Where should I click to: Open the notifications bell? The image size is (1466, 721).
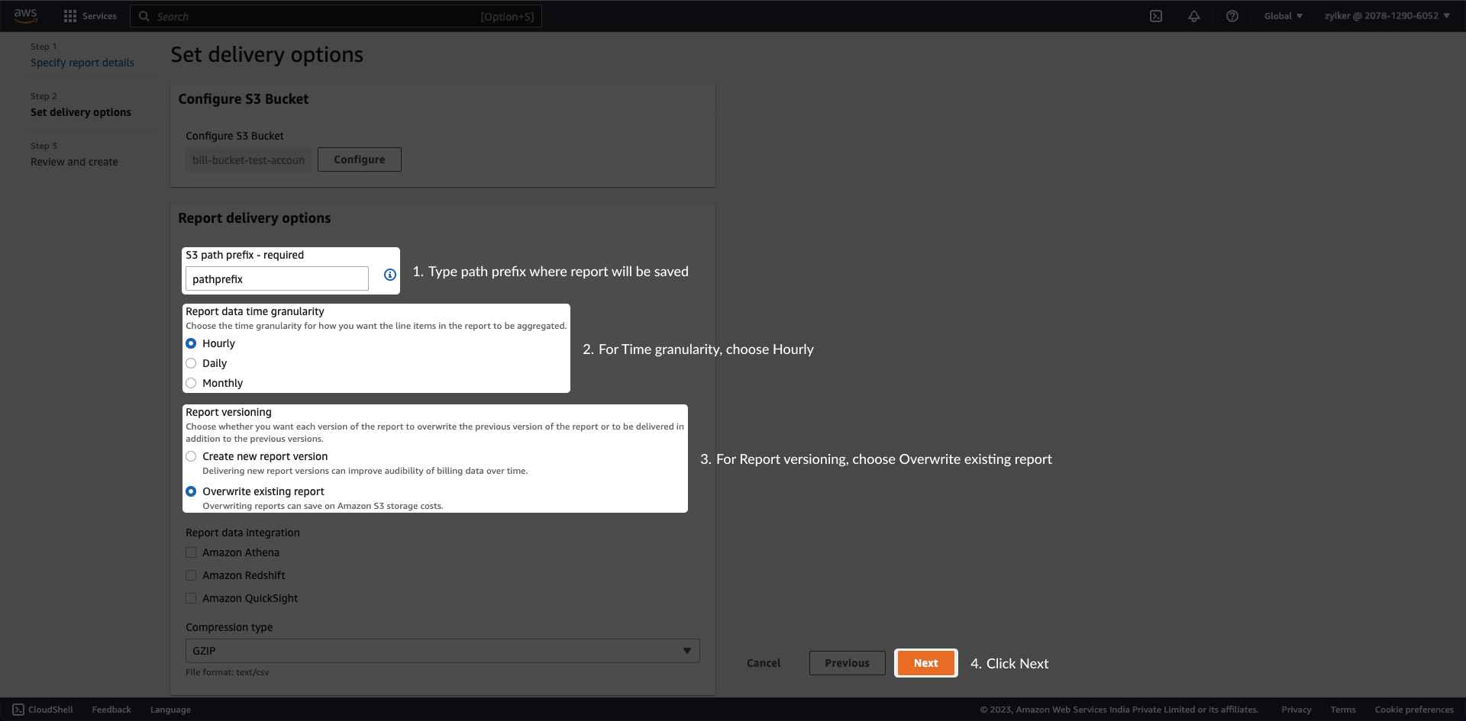(1194, 16)
